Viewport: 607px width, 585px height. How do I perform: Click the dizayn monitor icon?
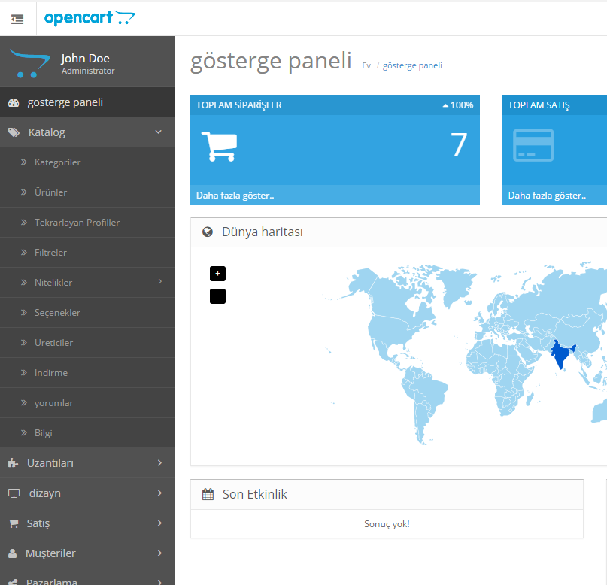(14, 493)
